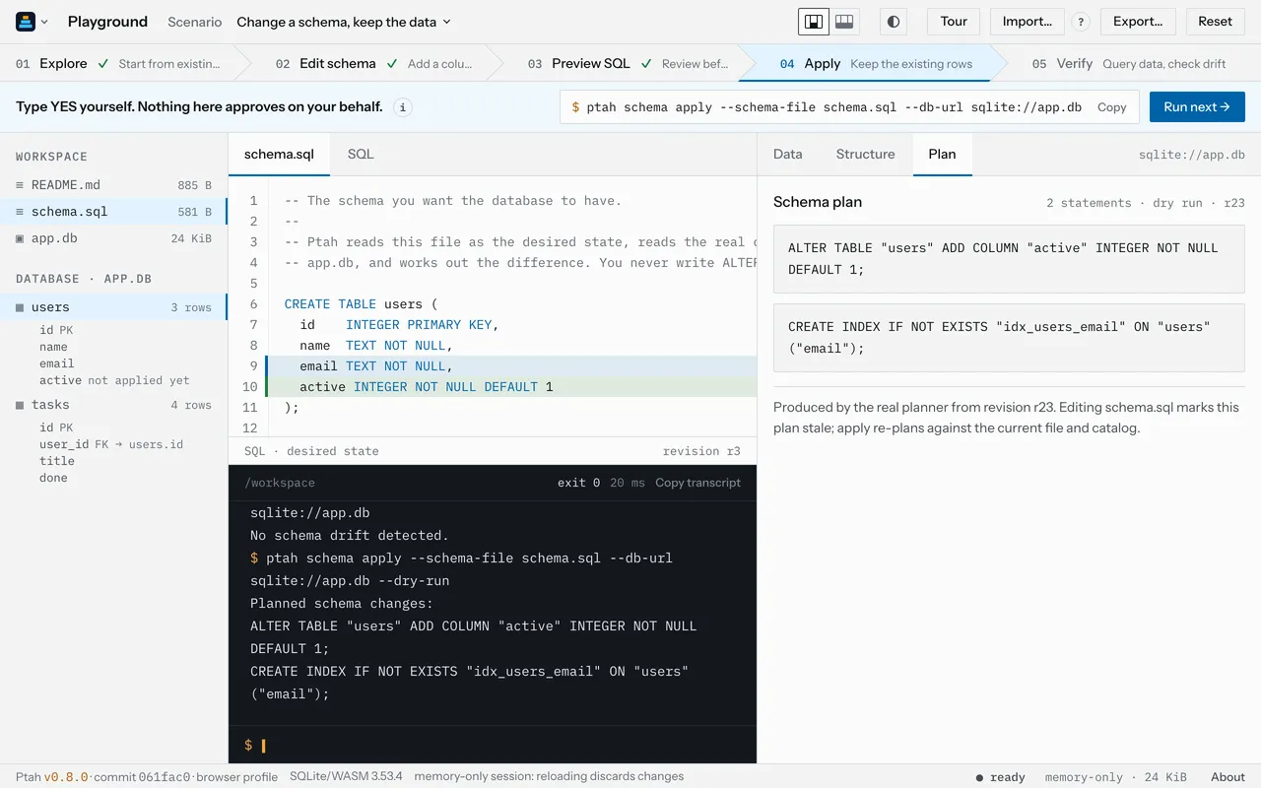
Task: Select app.db in the workspace
Action: pyautogui.click(x=113, y=238)
